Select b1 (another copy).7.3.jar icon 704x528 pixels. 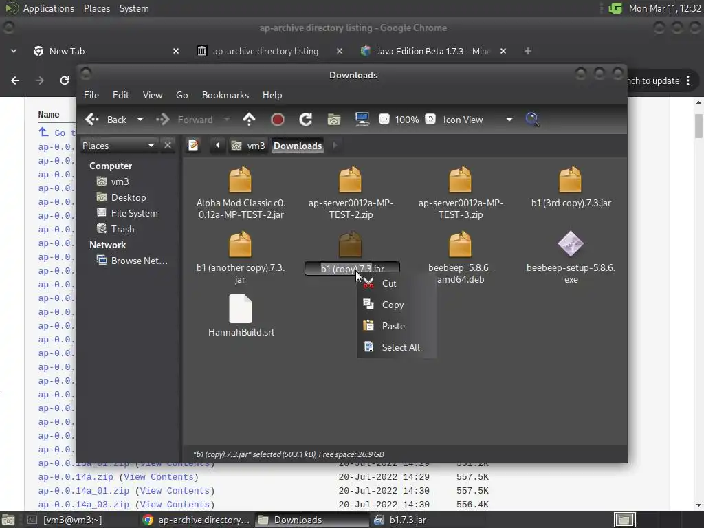[x=240, y=244]
